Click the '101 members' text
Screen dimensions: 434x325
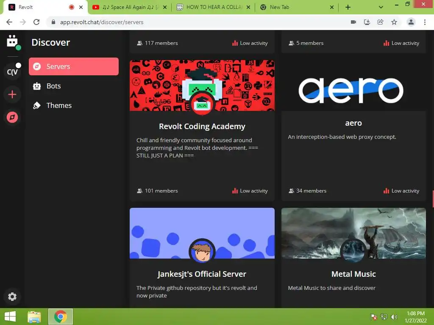pos(161,191)
